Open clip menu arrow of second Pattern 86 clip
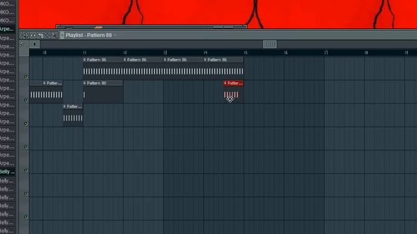Image resolution: width=417 pixels, height=234 pixels. pyautogui.click(x=124, y=60)
